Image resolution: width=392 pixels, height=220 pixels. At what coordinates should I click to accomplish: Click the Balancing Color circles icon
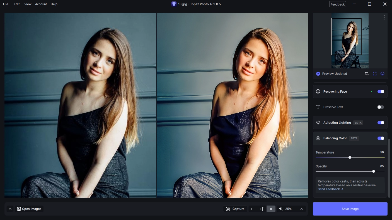(x=318, y=138)
